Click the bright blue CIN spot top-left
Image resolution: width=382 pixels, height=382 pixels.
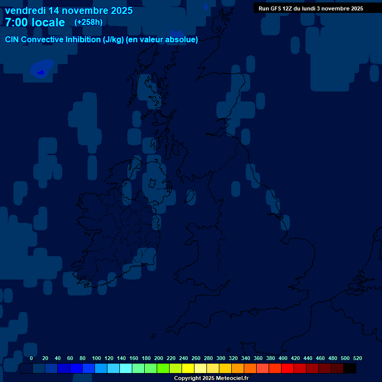(x=41, y=72)
